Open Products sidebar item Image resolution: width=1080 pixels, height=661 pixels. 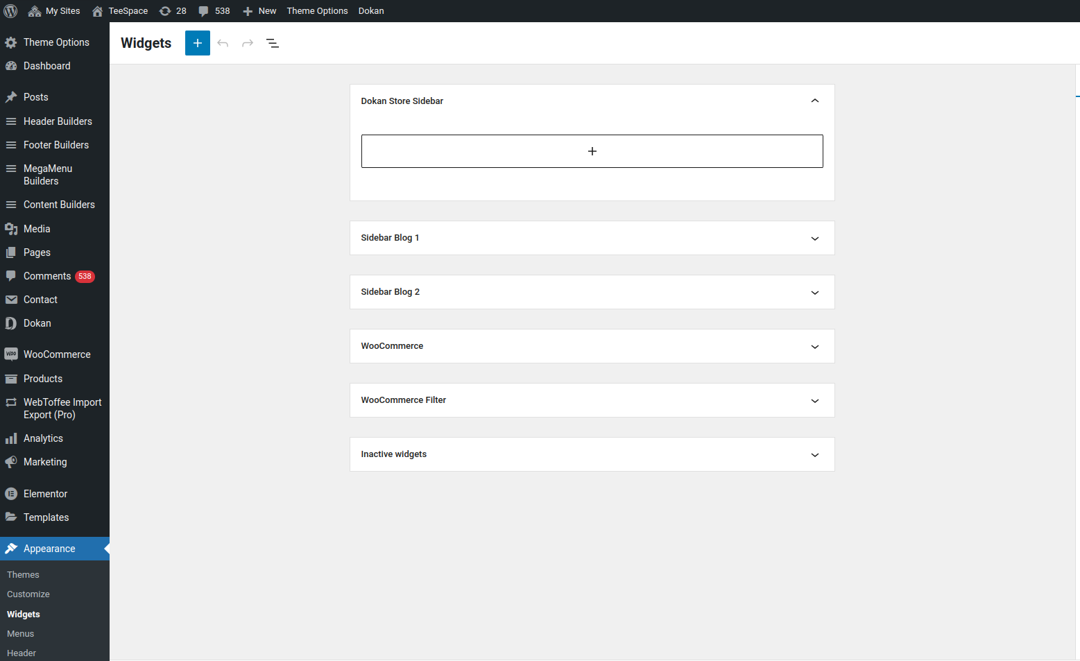point(55,379)
